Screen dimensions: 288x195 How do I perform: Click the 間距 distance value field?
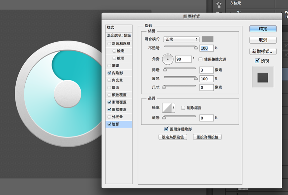point(207,70)
